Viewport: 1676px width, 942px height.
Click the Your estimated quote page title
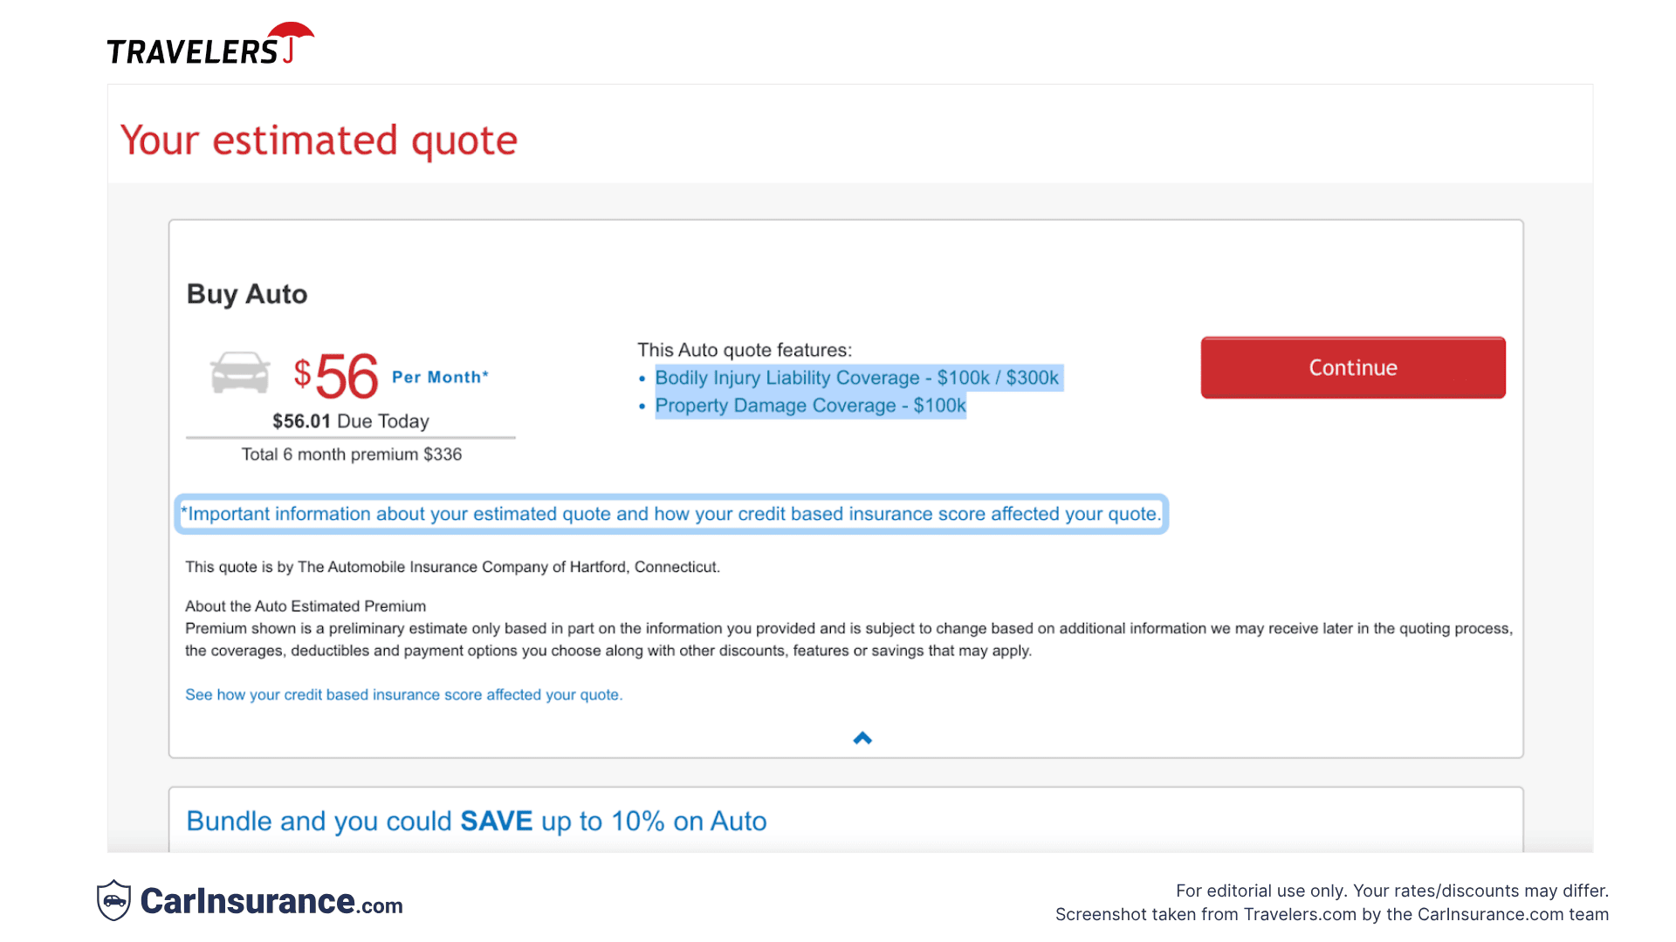click(319, 140)
